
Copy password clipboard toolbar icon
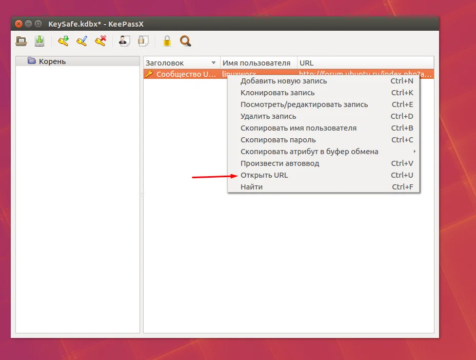pos(143,41)
